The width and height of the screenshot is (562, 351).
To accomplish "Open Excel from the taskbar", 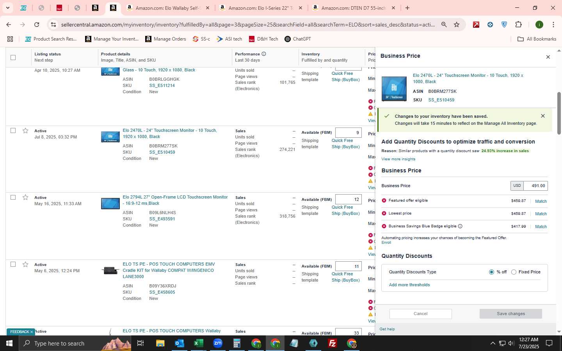I will 198,343.
